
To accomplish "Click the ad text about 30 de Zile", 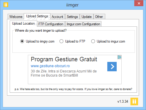I will 64,73.
